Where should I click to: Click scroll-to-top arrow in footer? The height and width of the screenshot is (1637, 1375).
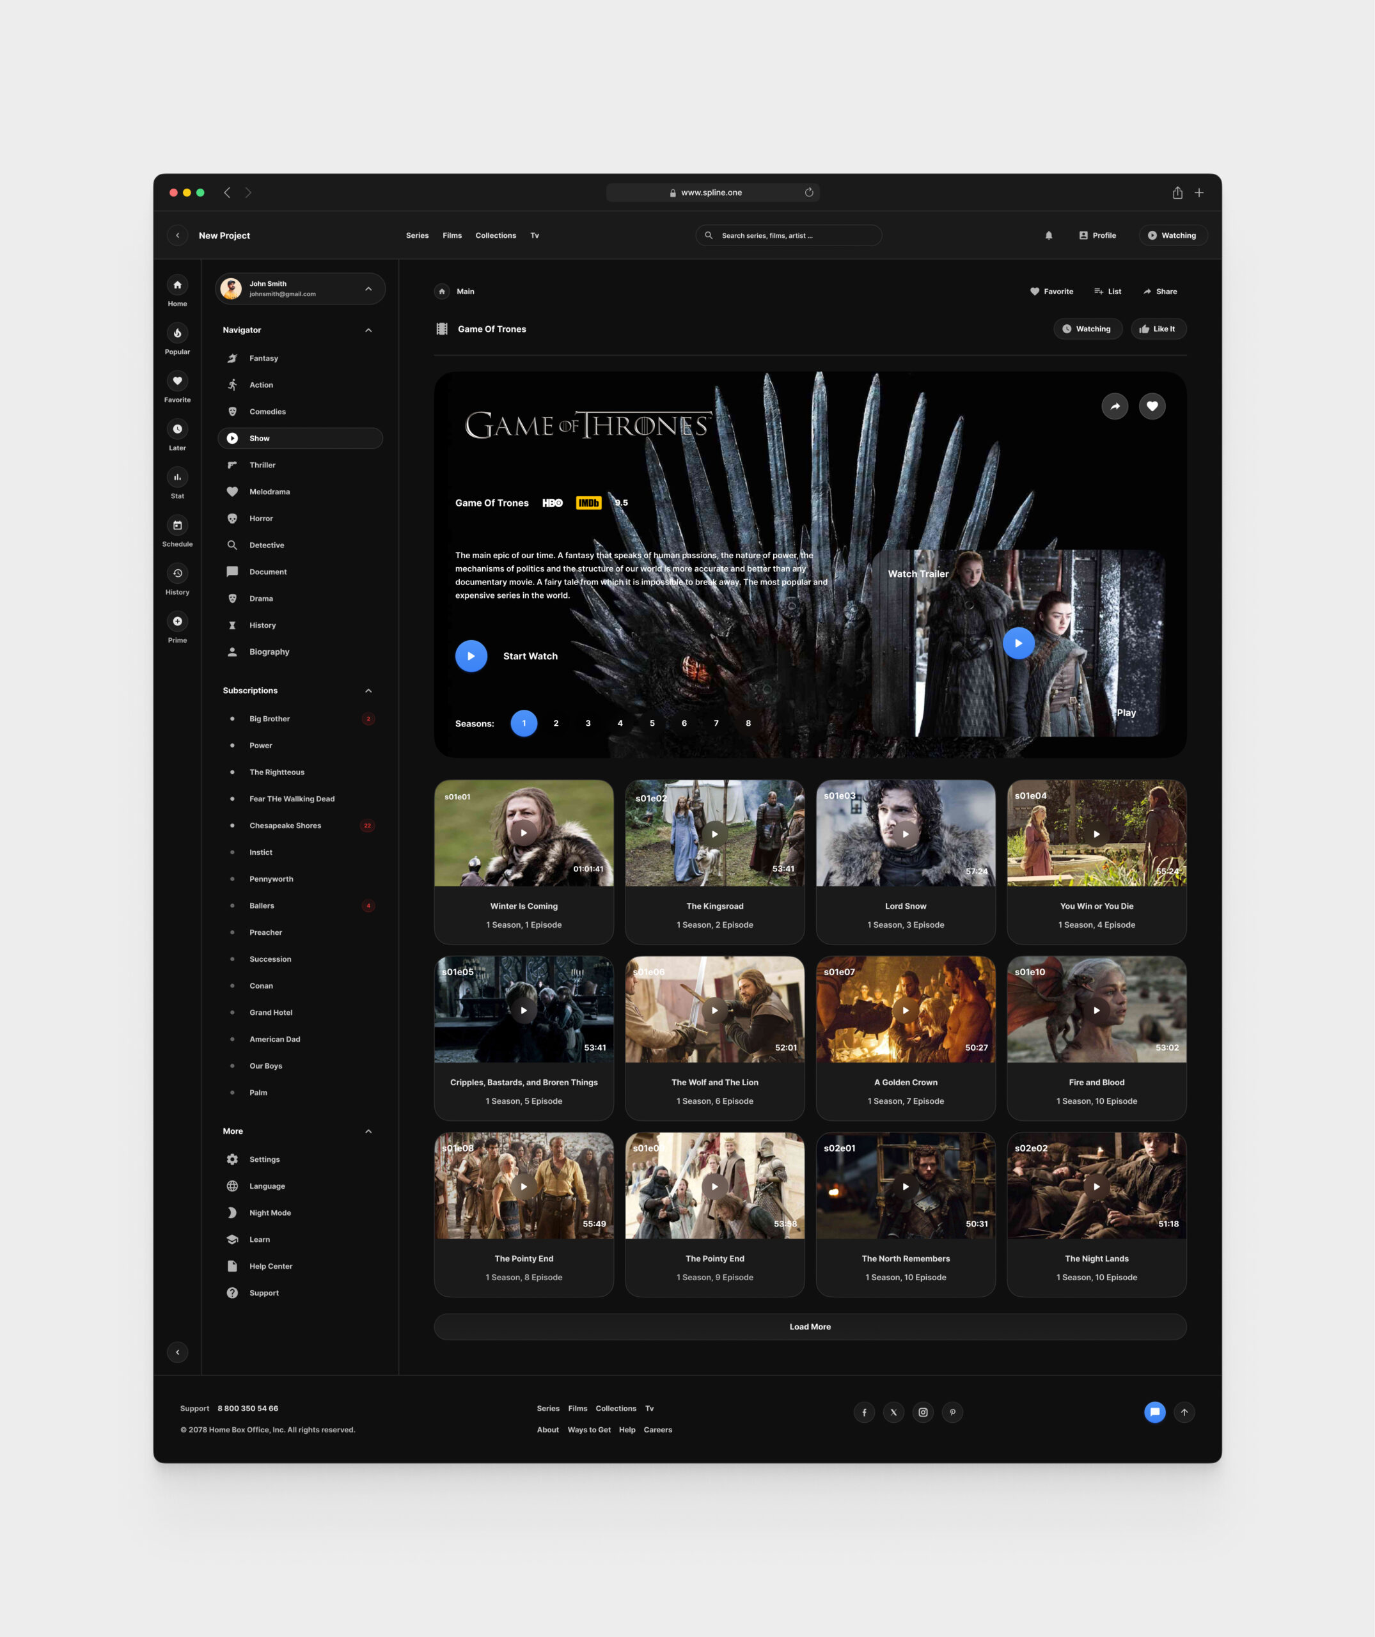(x=1184, y=1412)
